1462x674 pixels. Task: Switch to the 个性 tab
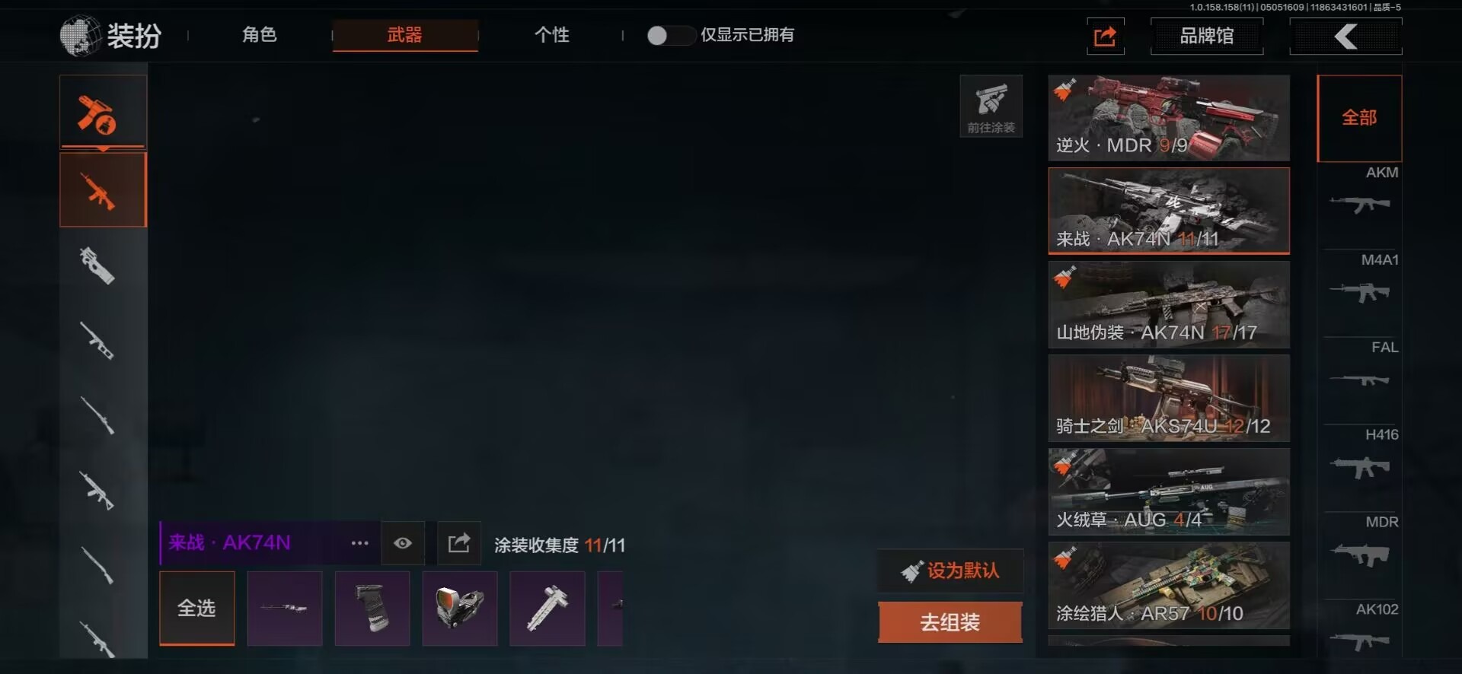point(552,35)
